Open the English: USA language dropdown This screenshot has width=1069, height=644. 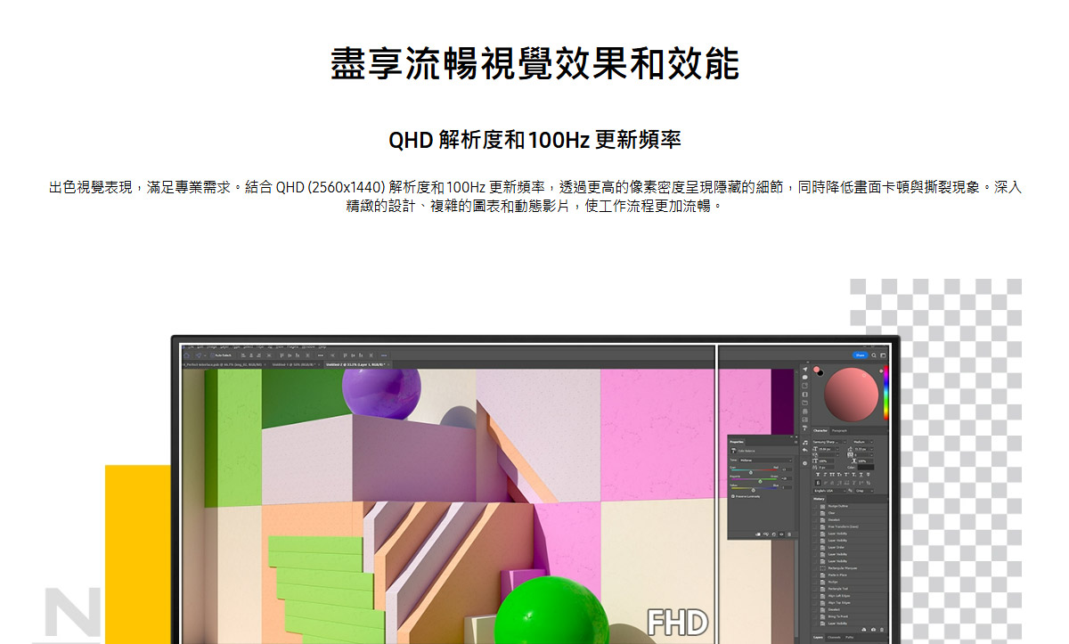coord(829,491)
